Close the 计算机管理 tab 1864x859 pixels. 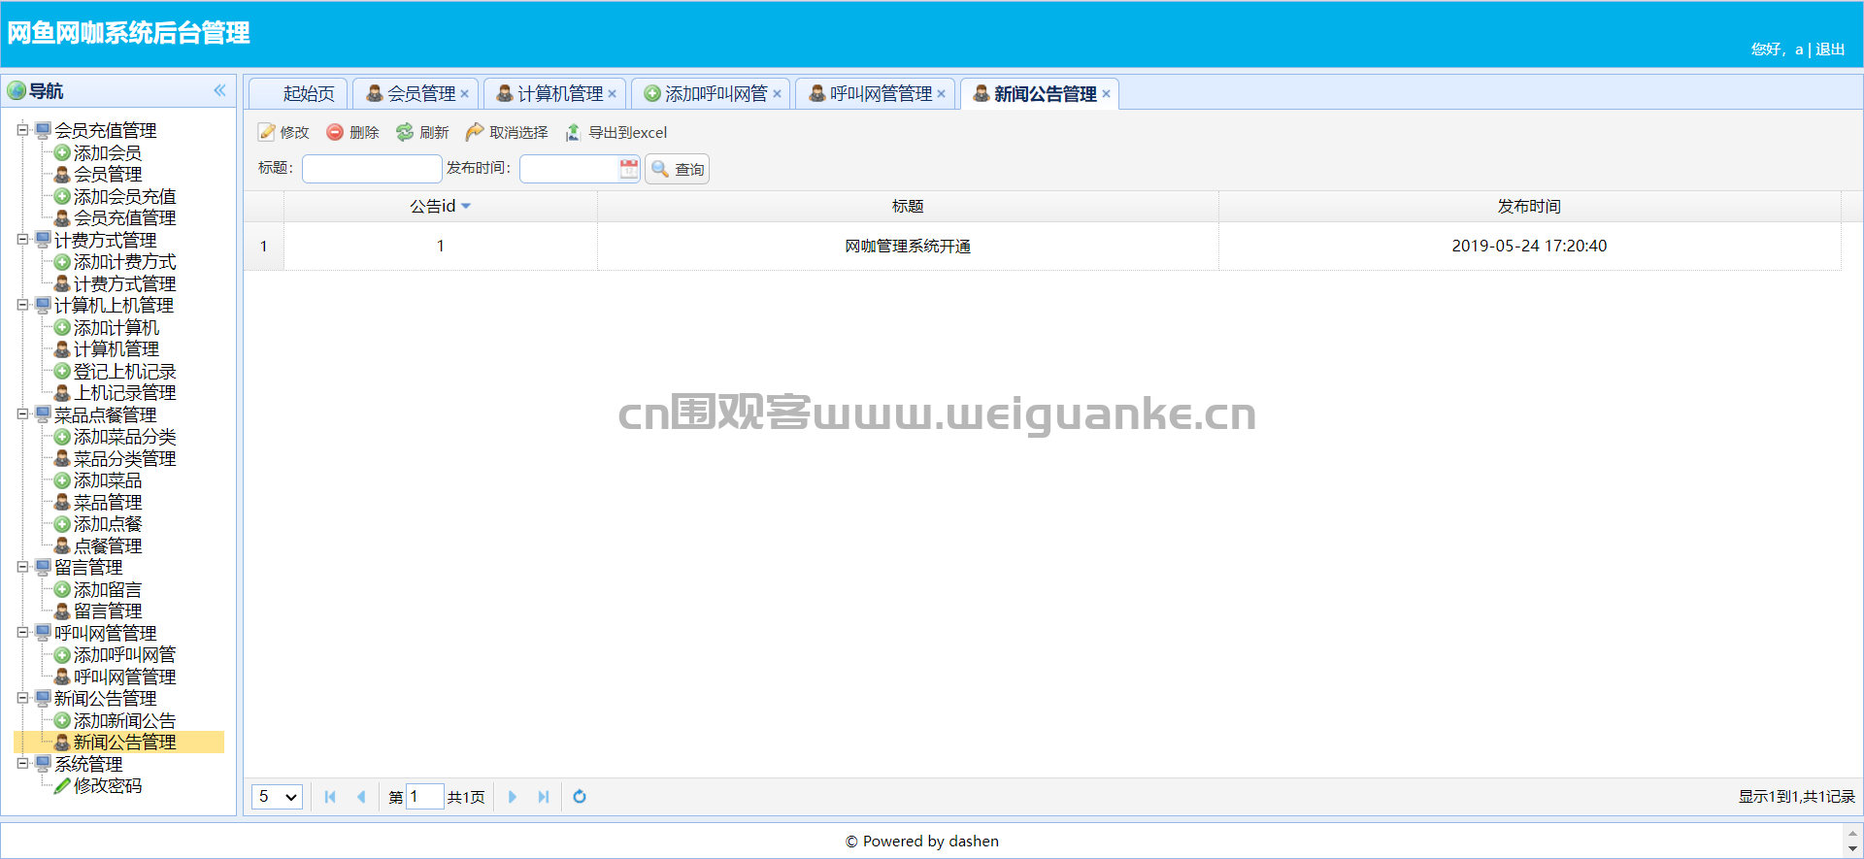click(613, 94)
